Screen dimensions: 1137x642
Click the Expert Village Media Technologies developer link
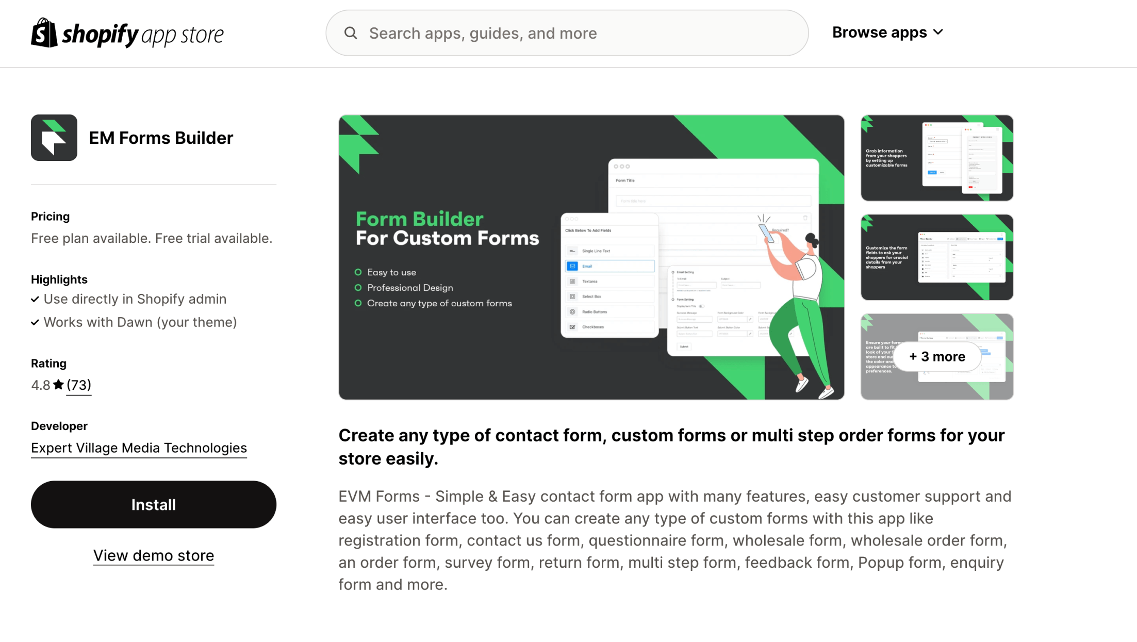(x=138, y=448)
